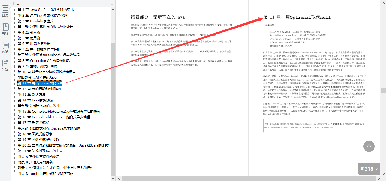Open the 书签 (bookmarks) sidebar panel
The width and height of the screenshot is (386, 181).
[x=5, y=29]
